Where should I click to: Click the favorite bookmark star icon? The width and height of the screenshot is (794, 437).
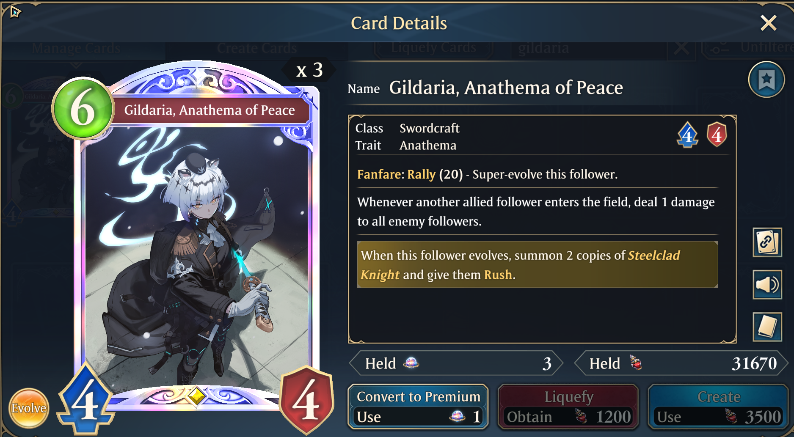[x=766, y=80]
